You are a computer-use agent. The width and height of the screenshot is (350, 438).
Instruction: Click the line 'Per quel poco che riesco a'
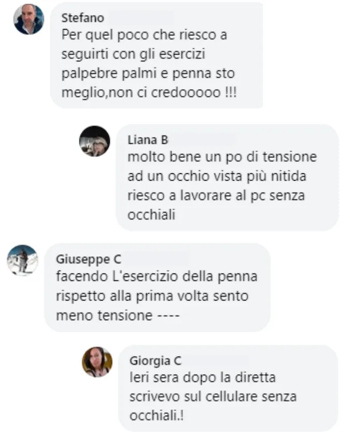(x=144, y=35)
